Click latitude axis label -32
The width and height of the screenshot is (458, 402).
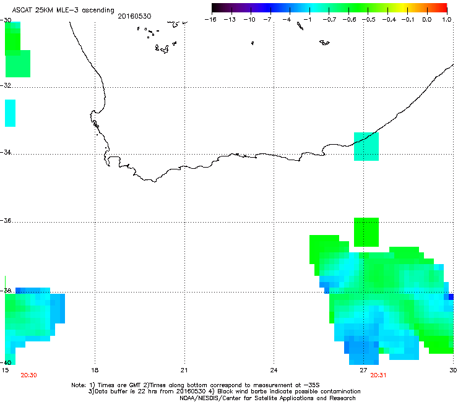pyautogui.click(x=6, y=85)
